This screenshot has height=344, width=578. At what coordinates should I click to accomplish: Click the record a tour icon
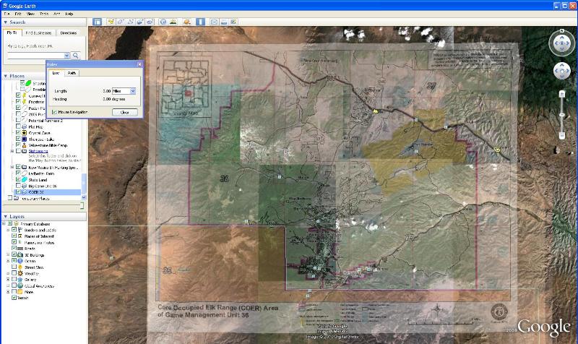tap(150, 22)
